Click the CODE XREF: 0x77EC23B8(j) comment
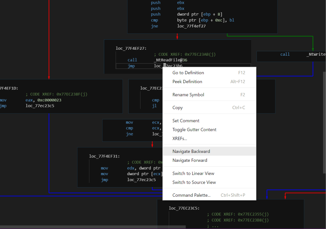326x229 pixels. click(238, 220)
